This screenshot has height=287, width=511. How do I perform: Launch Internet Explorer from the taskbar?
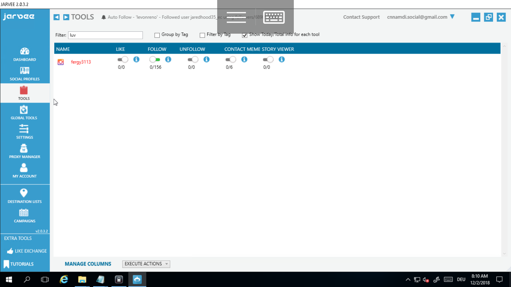coord(64,279)
